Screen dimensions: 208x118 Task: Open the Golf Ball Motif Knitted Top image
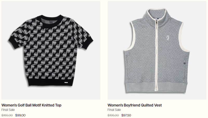pos(51,50)
